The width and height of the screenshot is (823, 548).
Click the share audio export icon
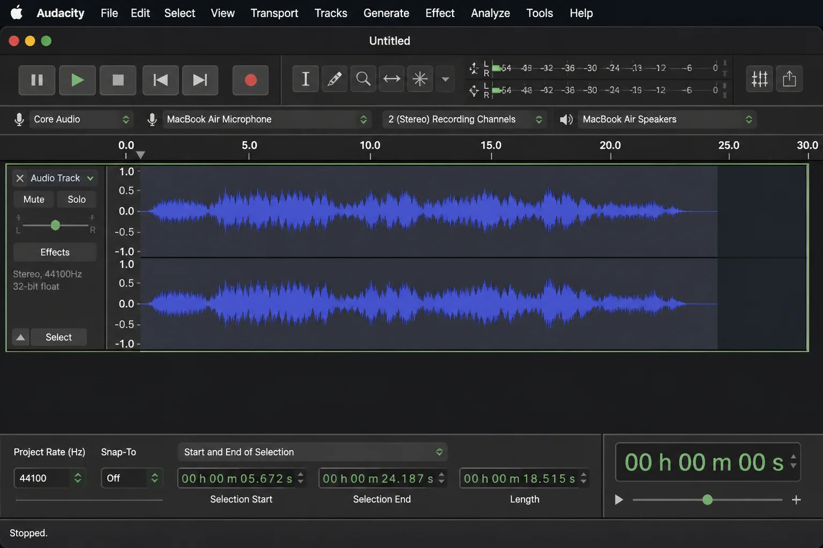789,79
